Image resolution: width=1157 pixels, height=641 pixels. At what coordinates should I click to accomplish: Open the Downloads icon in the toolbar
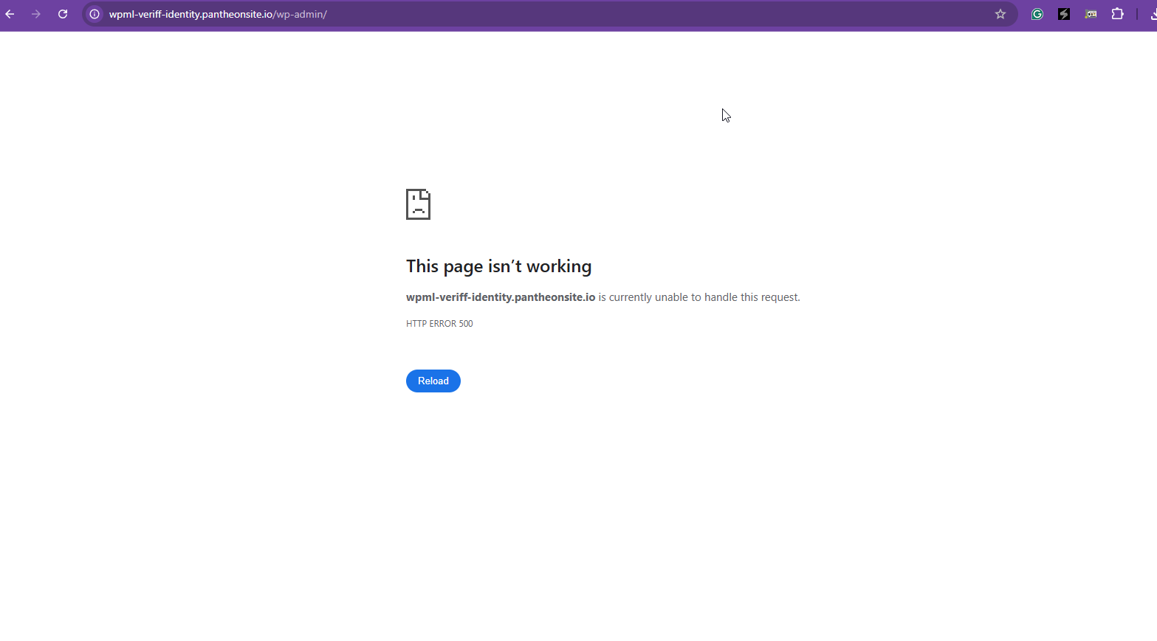1153,14
